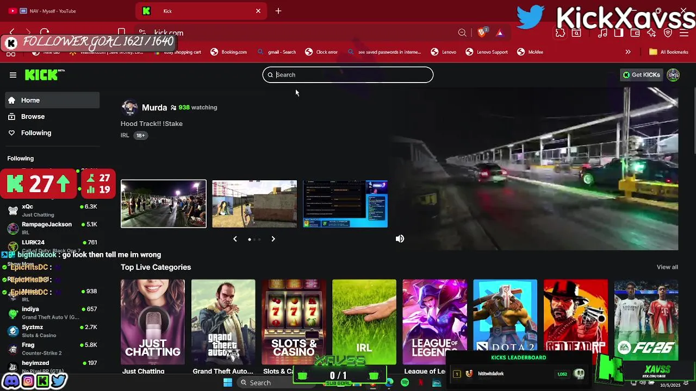
Task: Open the browser main menu icon
Action: (x=684, y=33)
